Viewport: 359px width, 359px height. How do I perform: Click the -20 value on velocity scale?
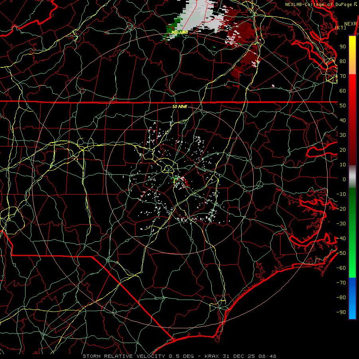pyautogui.click(x=341, y=209)
